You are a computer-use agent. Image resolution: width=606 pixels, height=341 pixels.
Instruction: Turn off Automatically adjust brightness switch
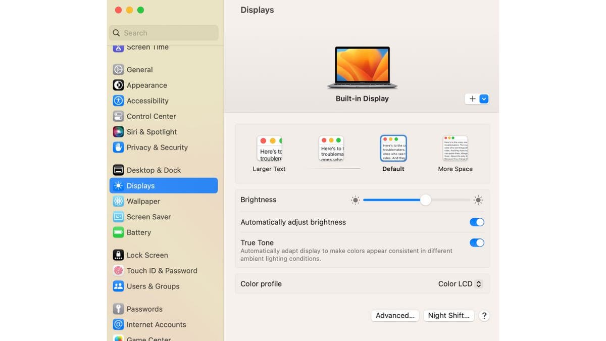[477, 222]
